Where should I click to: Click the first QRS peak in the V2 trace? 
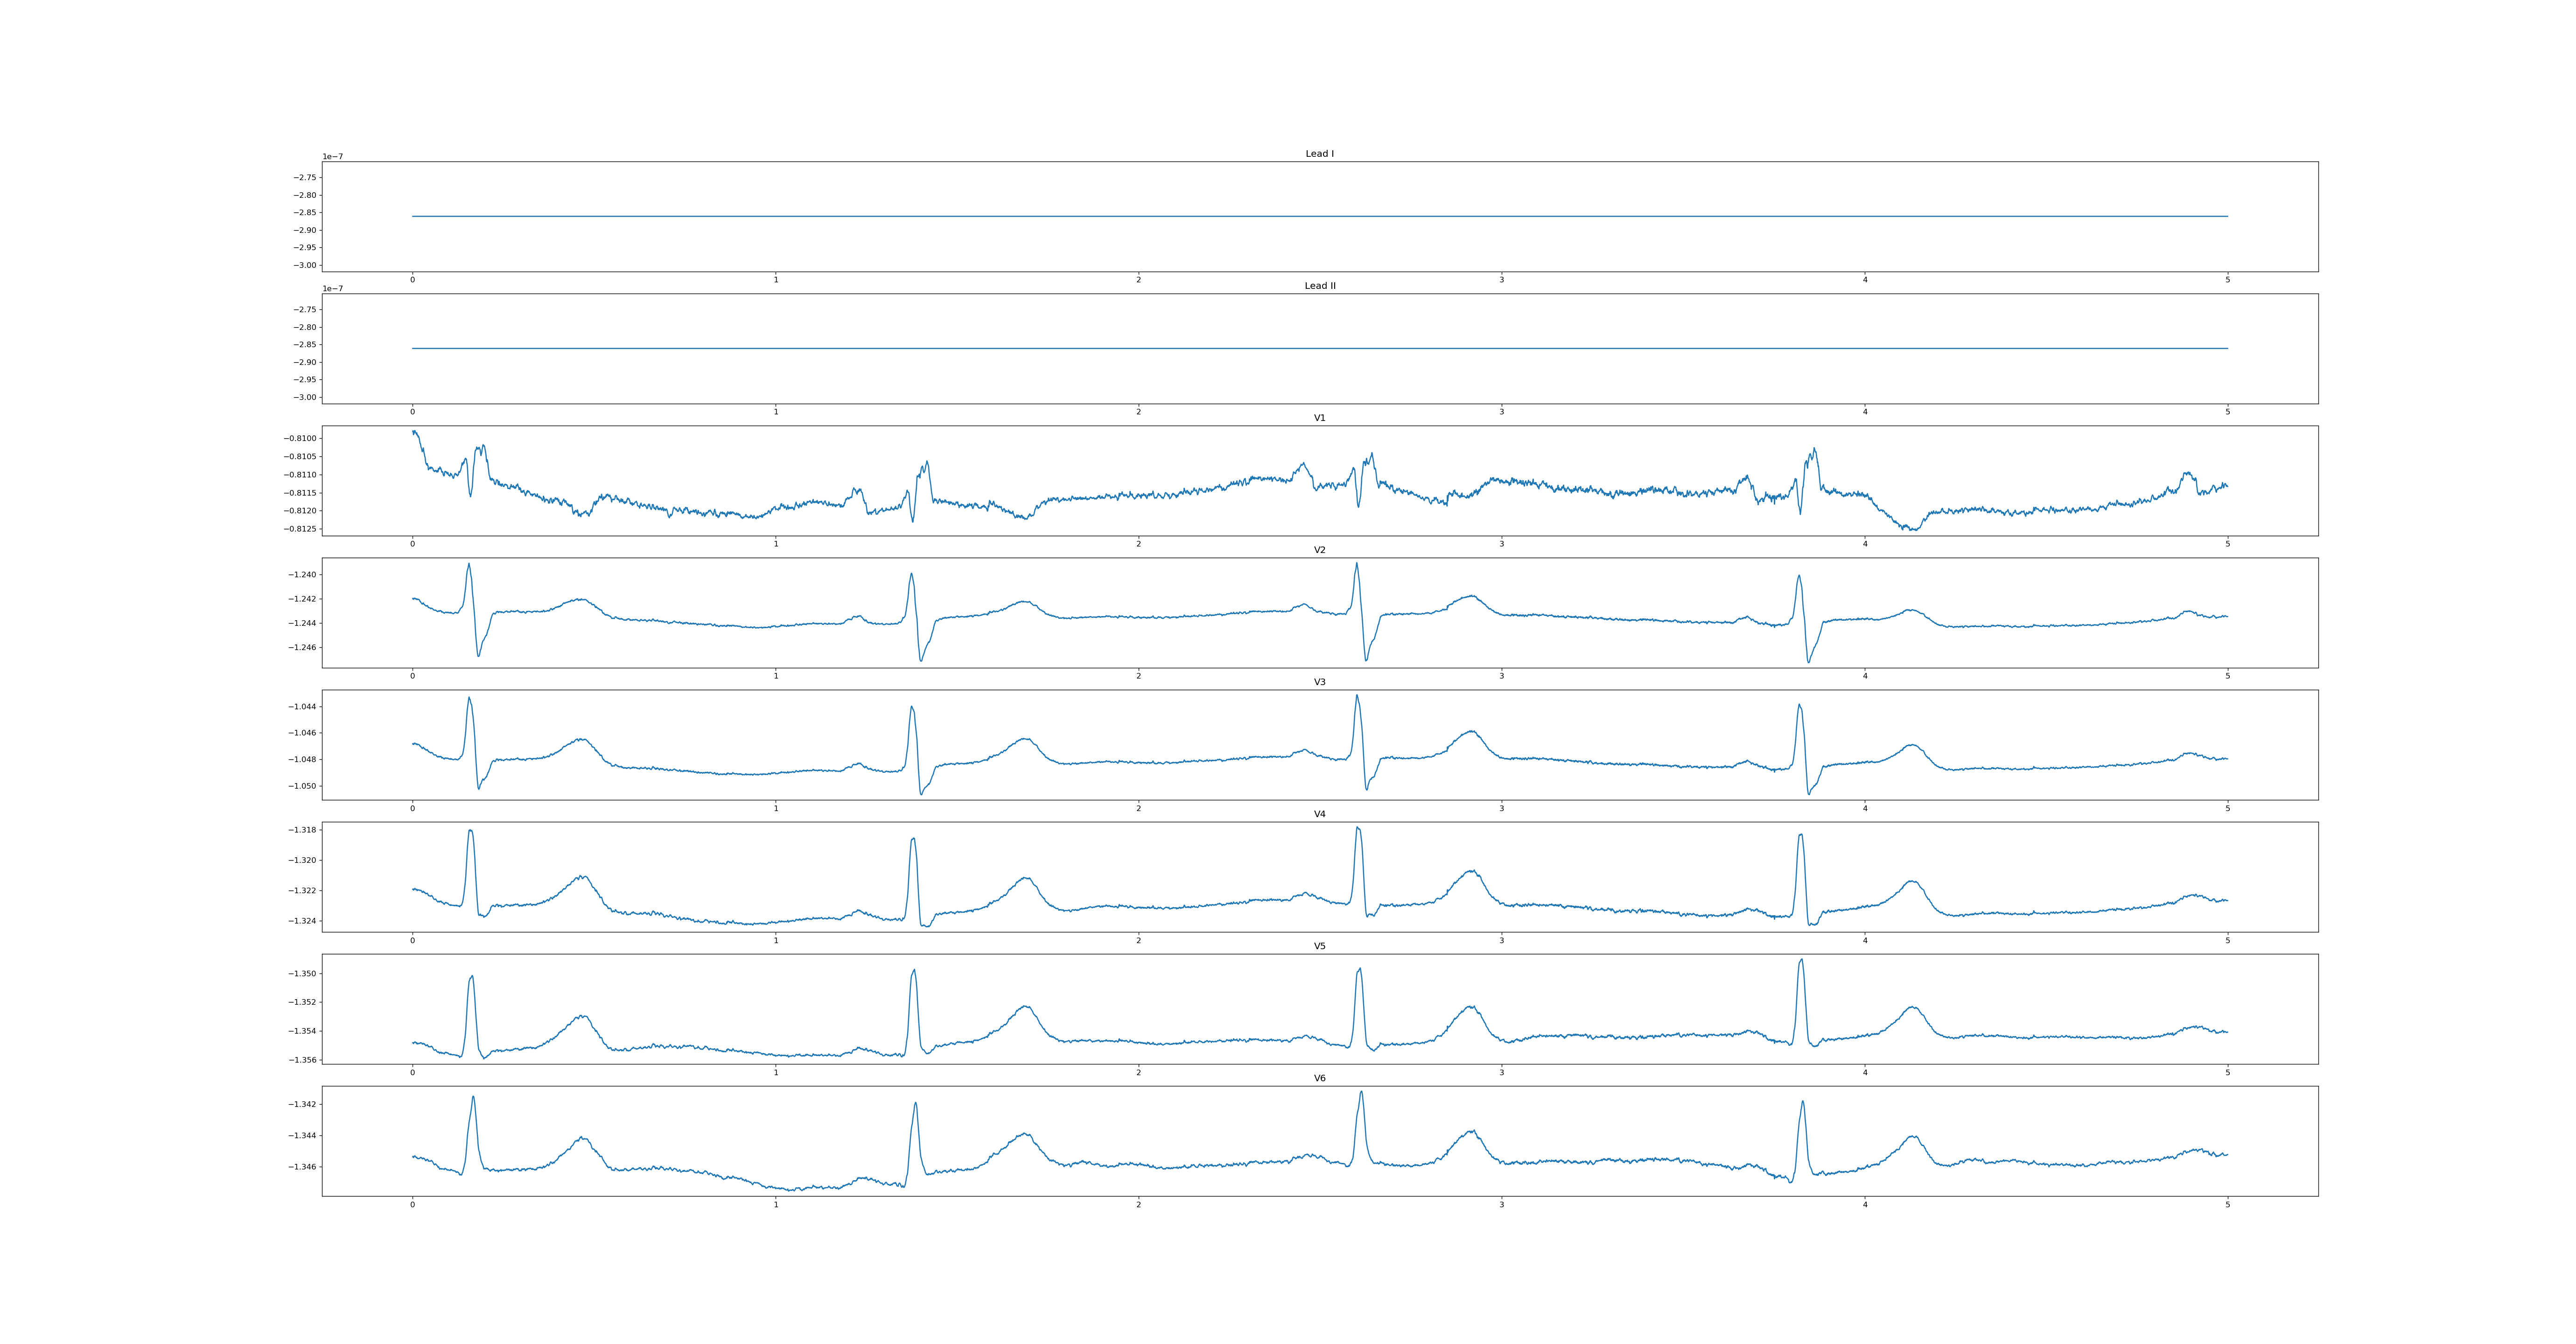(x=468, y=565)
